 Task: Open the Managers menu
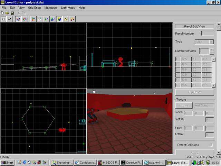[x=51, y=8]
